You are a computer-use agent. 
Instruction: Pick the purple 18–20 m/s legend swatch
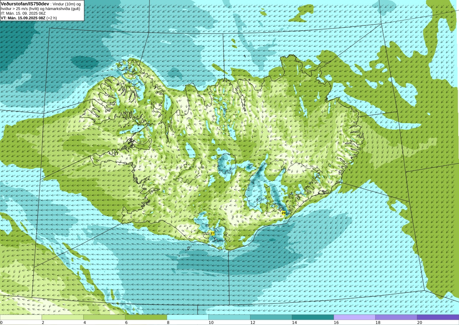(396, 317)
